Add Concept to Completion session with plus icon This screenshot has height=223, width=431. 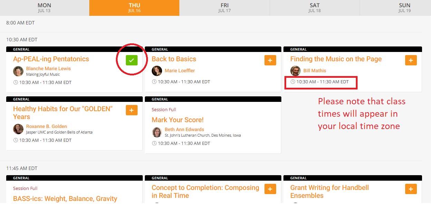(x=270, y=189)
